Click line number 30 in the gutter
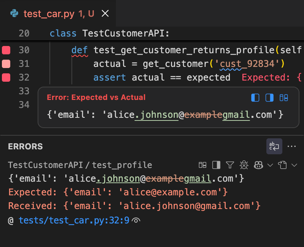 coord(24,50)
